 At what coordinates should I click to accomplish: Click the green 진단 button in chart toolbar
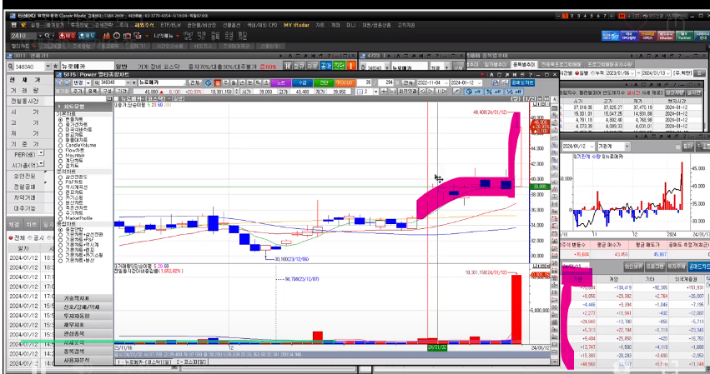[x=324, y=82]
